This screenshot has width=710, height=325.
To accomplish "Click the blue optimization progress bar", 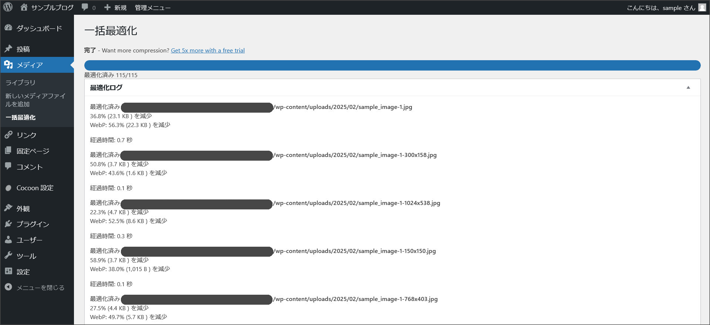I will 392,65.
